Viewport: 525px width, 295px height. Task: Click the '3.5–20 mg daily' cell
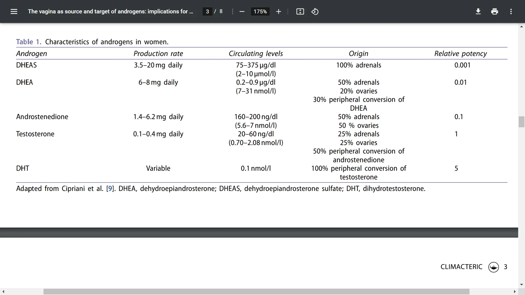coord(158,65)
